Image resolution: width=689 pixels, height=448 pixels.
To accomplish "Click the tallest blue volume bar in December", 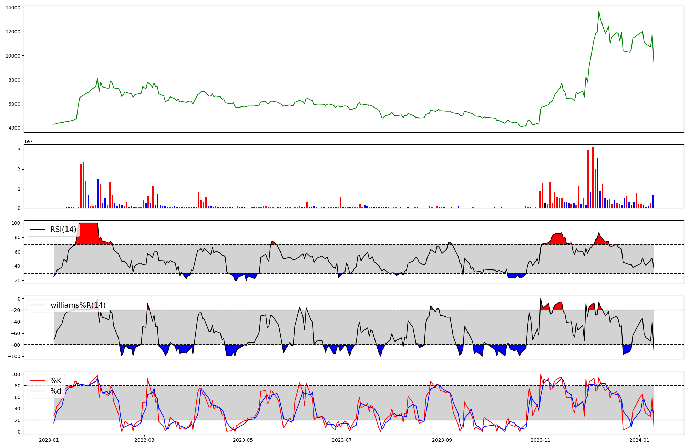I will tap(598, 183).
